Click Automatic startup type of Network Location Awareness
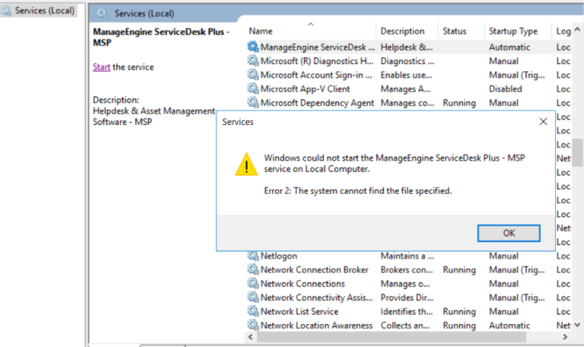The image size is (584, 347). coord(509,325)
